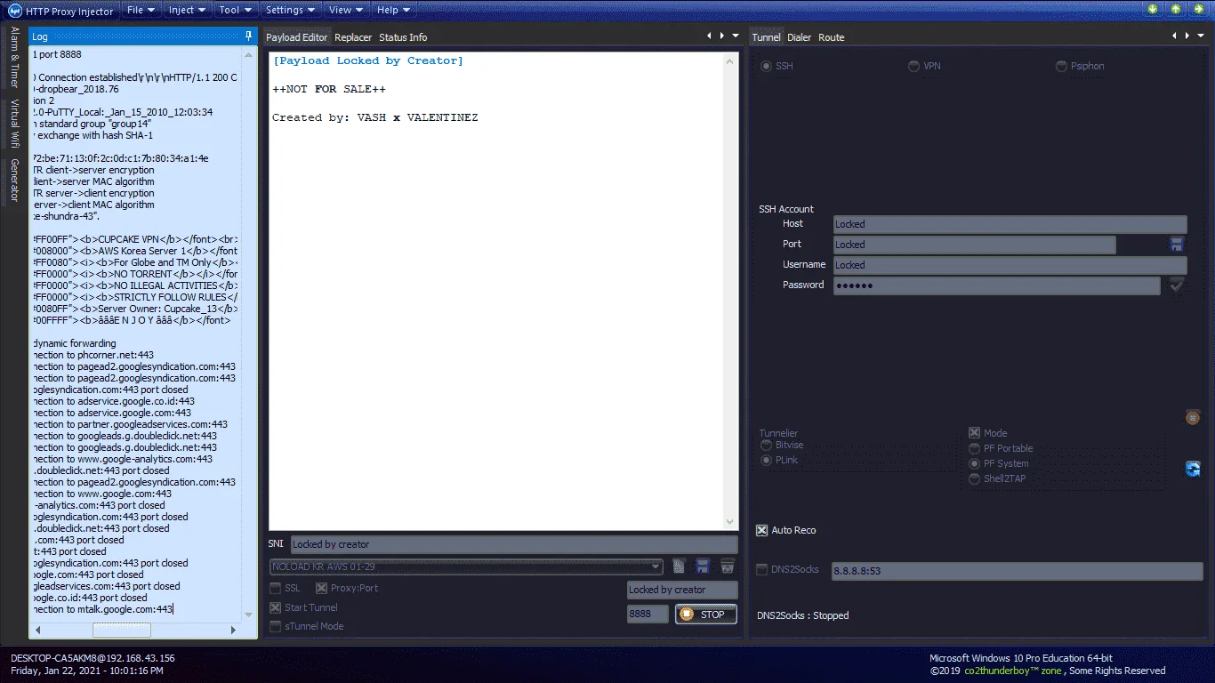
Task: Open the File menu
Action: click(141, 10)
